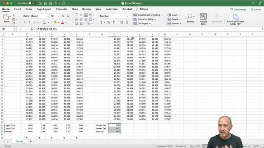Image resolution: width=264 pixels, height=148 pixels.
Task: Click the Undo arrow
Action: pos(56,3)
